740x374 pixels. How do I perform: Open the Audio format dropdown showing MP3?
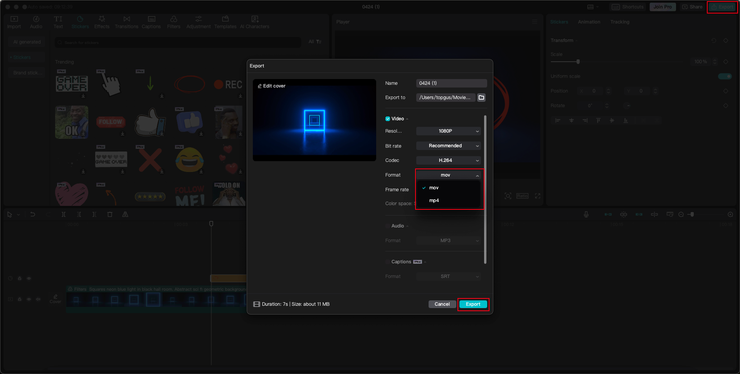[449, 241]
